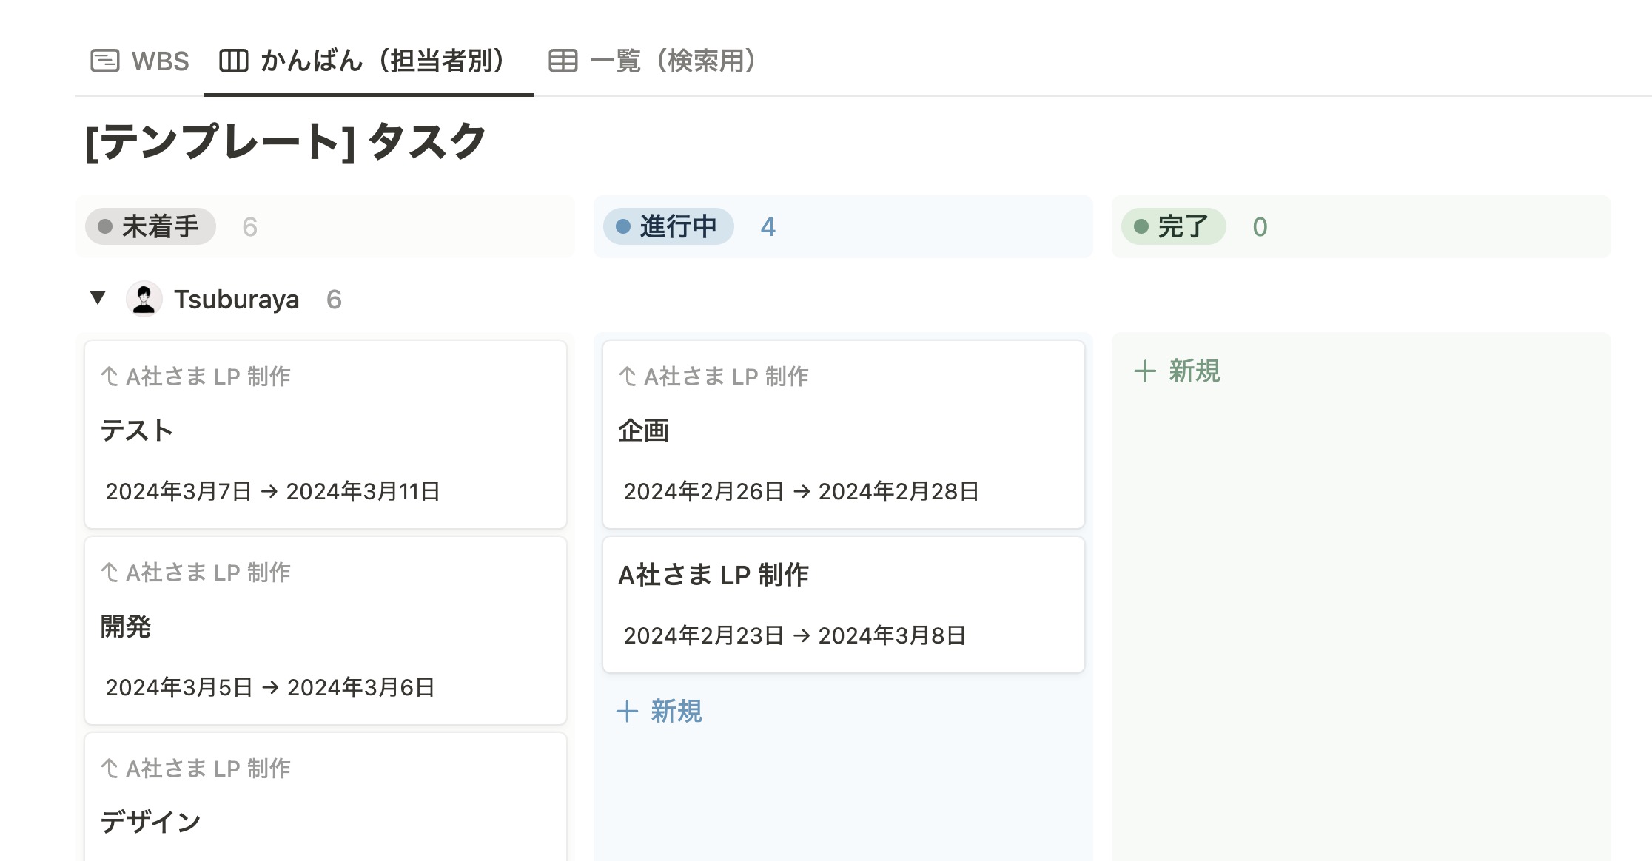Click the 未着手 status label

click(150, 226)
